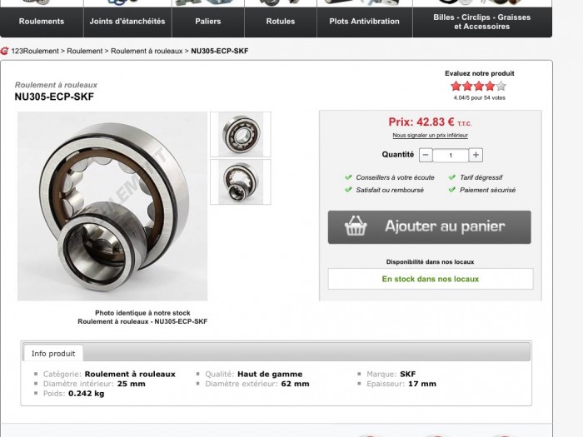Viewport: 583px width, 437px height.
Task: Decrease quantity with the minus button
Action: (426, 155)
